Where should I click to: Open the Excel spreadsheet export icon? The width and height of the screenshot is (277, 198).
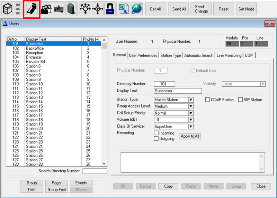[x=123, y=9]
